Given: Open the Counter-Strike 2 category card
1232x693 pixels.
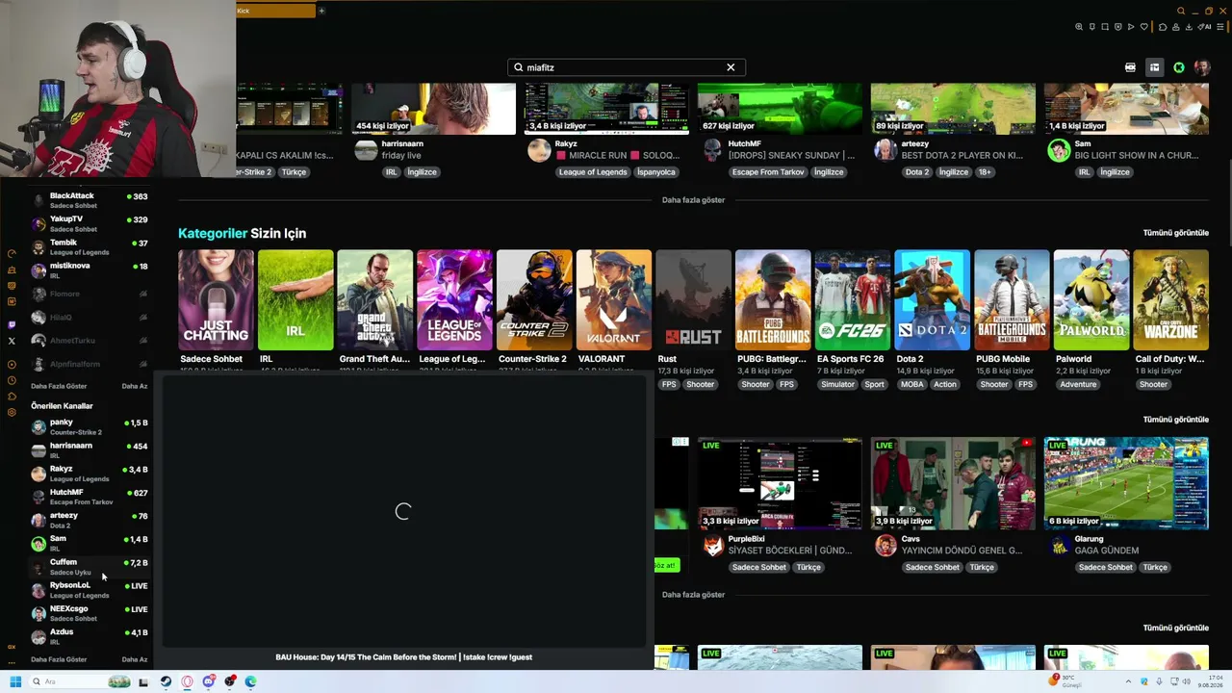Looking at the screenshot, I should [x=534, y=300].
